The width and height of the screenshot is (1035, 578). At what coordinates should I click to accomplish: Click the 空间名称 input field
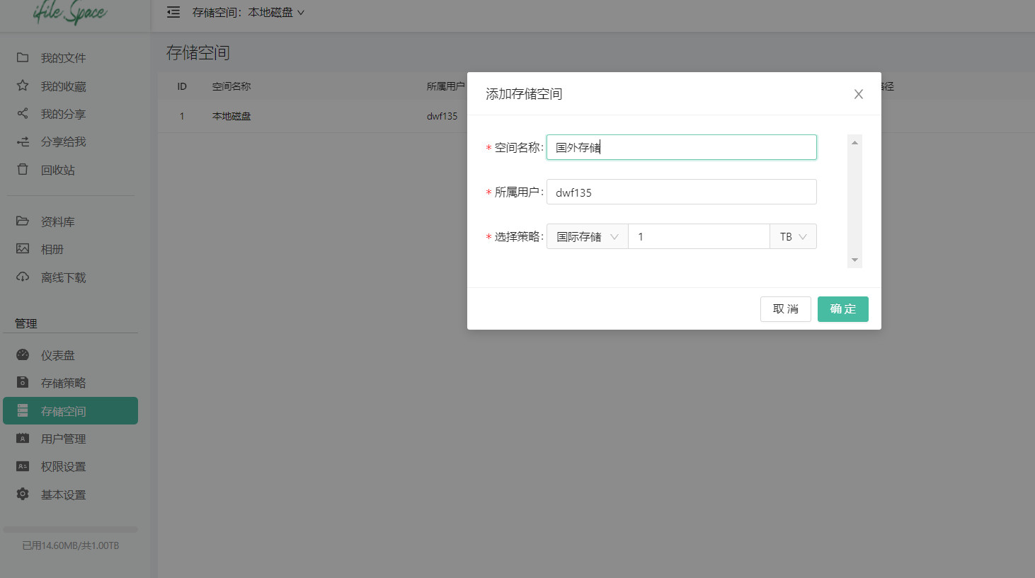(682, 147)
